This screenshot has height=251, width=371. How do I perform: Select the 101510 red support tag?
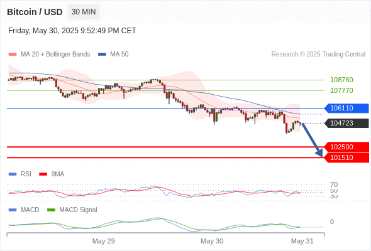pos(346,158)
